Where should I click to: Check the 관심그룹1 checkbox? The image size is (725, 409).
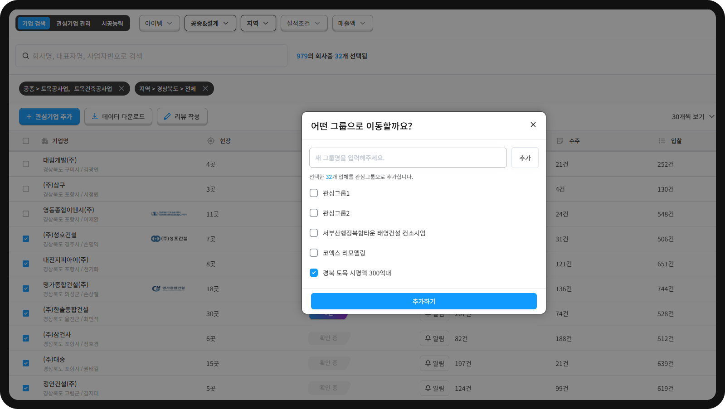coord(314,193)
